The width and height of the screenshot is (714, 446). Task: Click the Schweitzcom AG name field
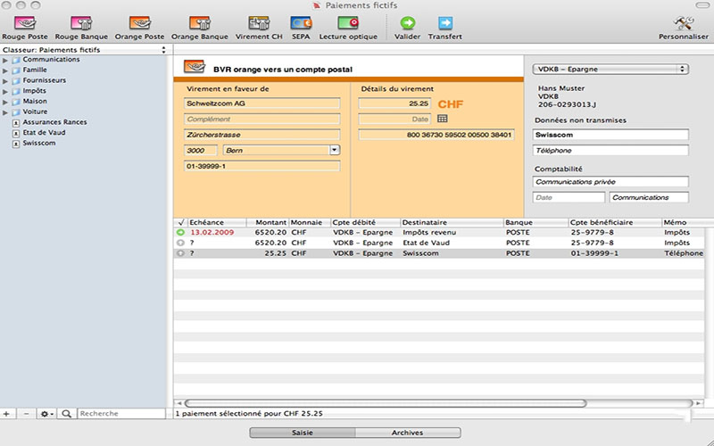click(x=262, y=103)
